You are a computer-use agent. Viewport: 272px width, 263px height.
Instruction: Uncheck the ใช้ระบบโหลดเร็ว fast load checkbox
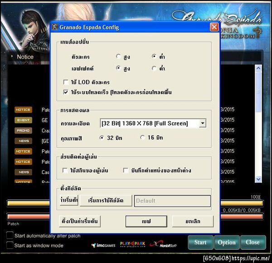[x=66, y=92]
